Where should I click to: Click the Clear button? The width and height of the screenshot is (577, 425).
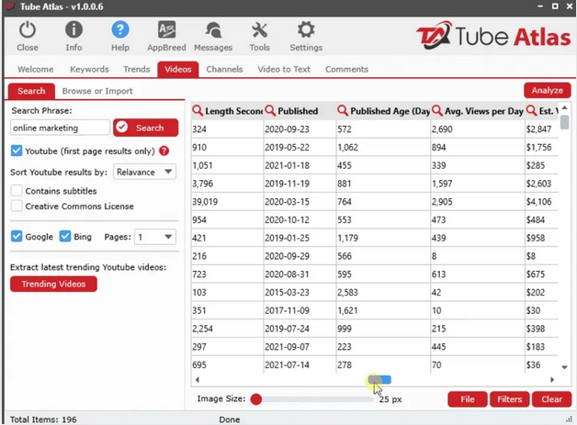[551, 399]
